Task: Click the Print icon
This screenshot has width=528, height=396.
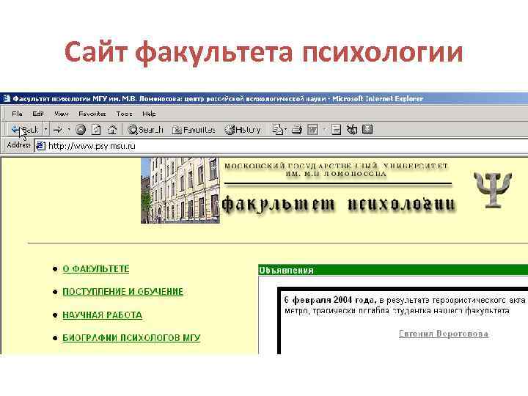Action: click(x=297, y=130)
